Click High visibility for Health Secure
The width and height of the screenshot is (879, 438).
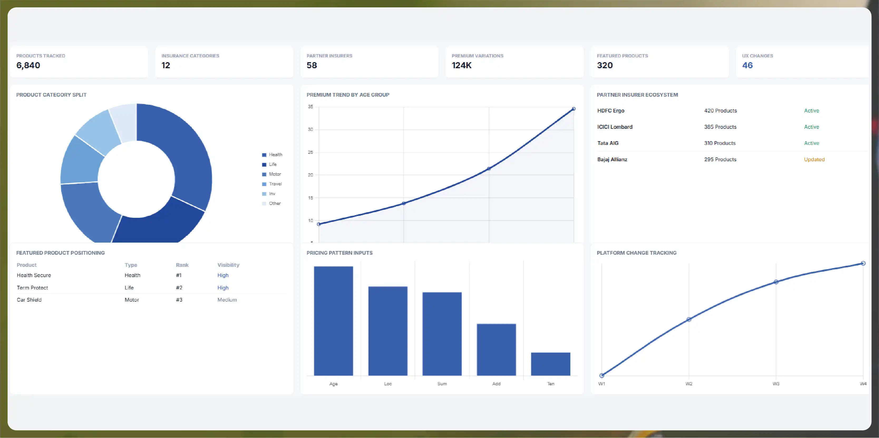223,275
